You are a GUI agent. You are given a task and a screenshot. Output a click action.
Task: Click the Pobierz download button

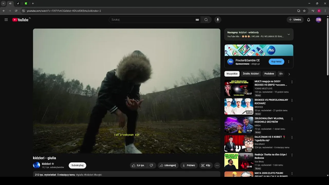189,165
